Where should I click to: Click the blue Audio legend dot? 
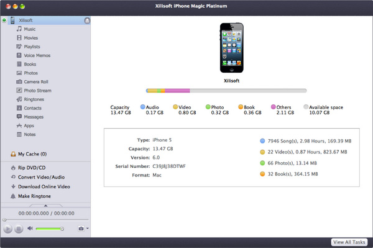pyautogui.click(x=143, y=107)
